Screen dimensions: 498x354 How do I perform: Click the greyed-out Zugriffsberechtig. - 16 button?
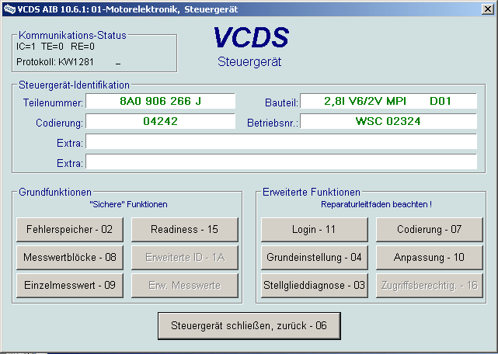[430, 286]
